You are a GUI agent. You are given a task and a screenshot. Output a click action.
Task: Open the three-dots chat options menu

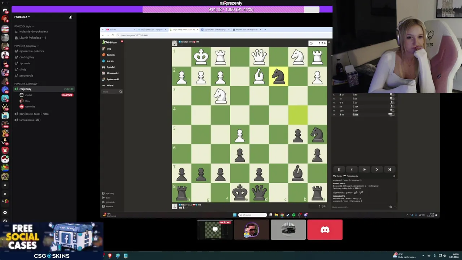(395, 207)
